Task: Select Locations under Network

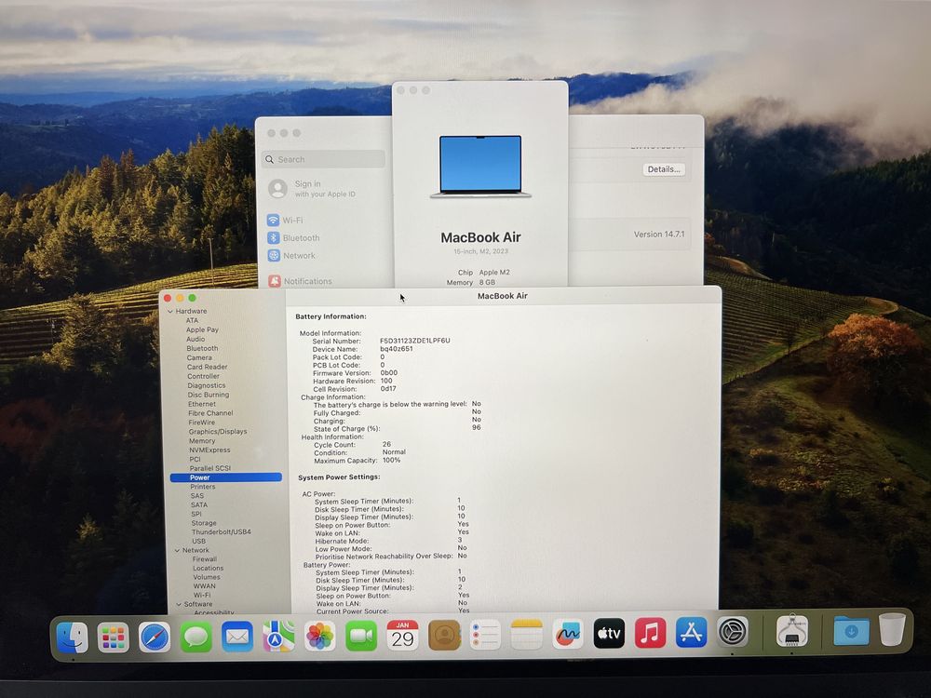Action: pyautogui.click(x=208, y=568)
